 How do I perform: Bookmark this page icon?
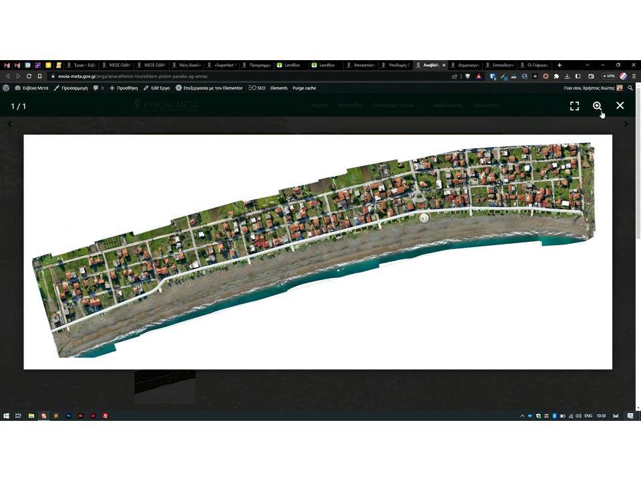39,76
